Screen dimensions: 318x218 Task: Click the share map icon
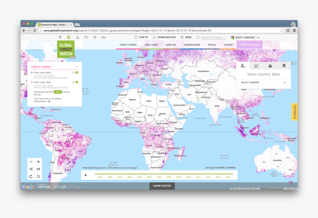(x=31, y=169)
